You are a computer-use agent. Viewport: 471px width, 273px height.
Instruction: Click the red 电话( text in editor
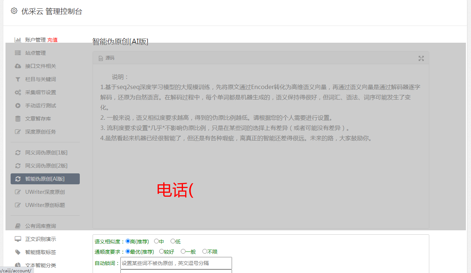pos(175,190)
